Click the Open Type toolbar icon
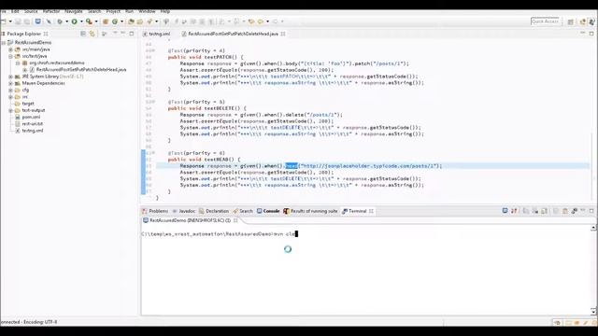 click(x=131, y=21)
